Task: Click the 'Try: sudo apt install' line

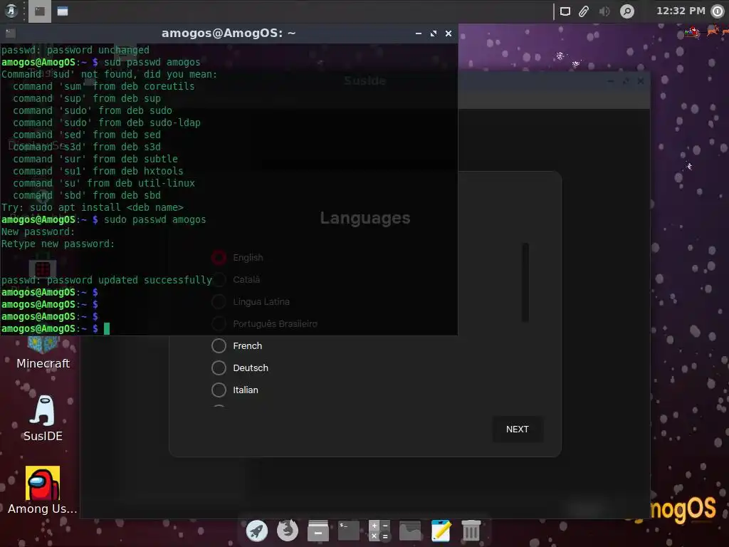Action: tap(93, 207)
